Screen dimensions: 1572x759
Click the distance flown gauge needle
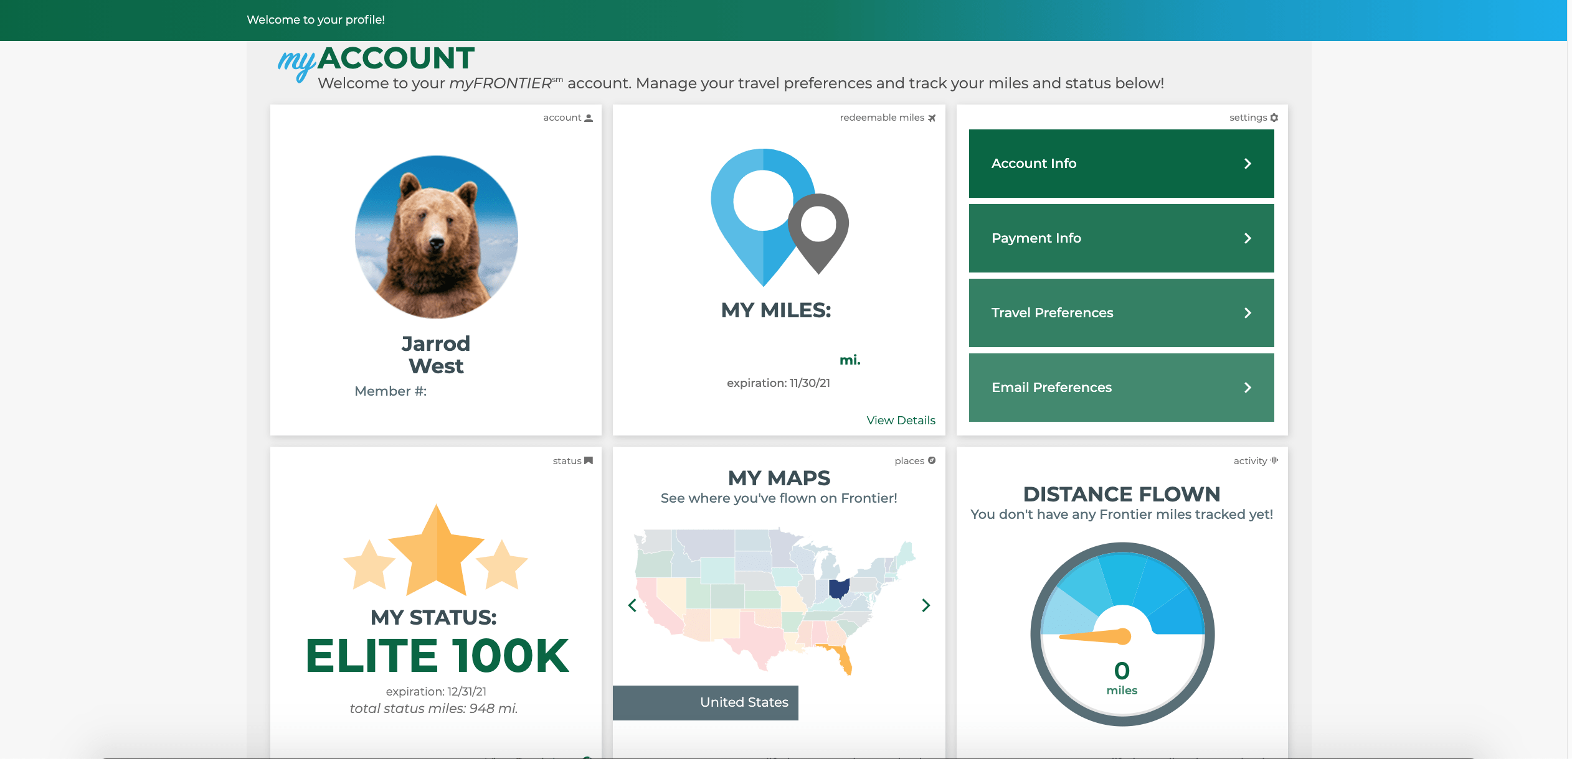tap(1095, 636)
